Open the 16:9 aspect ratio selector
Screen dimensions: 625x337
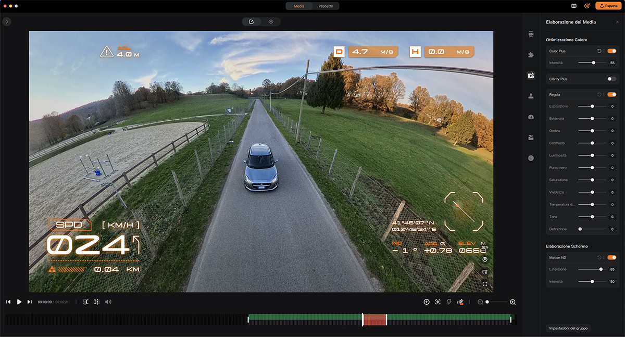pos(484,246)
